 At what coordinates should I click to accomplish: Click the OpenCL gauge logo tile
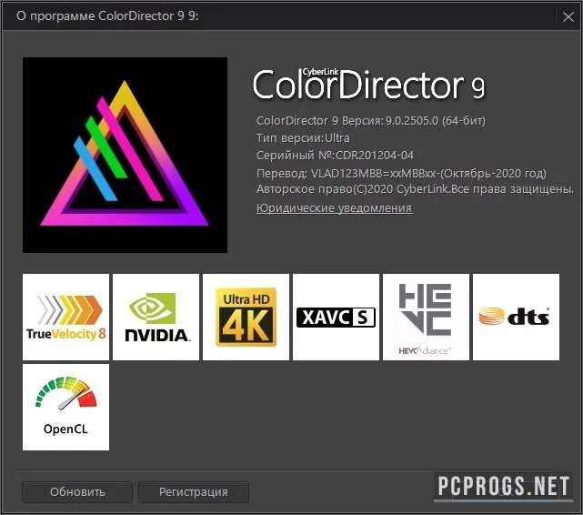pos(65,407)
